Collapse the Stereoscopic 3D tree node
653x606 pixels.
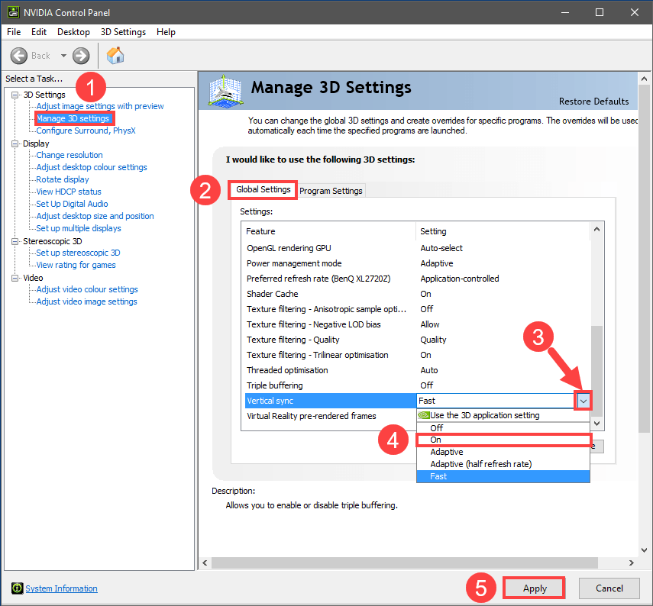(15, 241)
